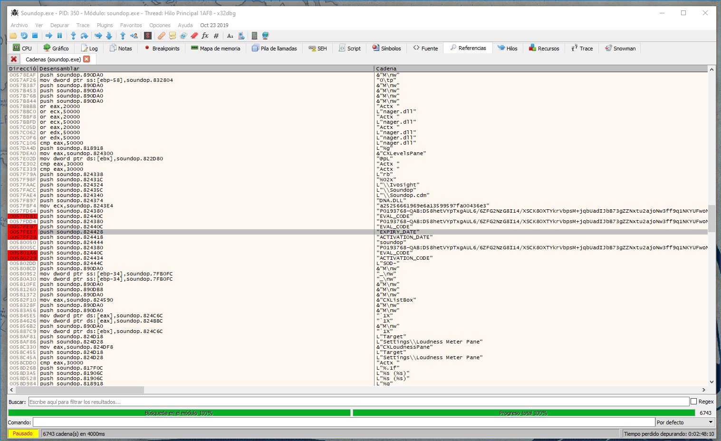
Task: Click the horizontal scrollbar thumb
Action: [79, 390]
